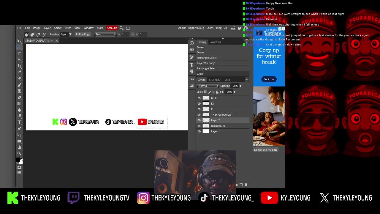Image resolution: width=380 pixels, height=214 pixels.
Task: Select the Type tool
Action: 19,122
